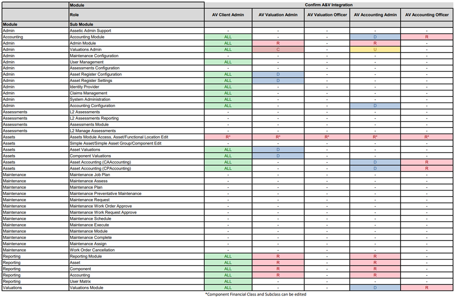Select the User Matrix cell

point(136,281)
